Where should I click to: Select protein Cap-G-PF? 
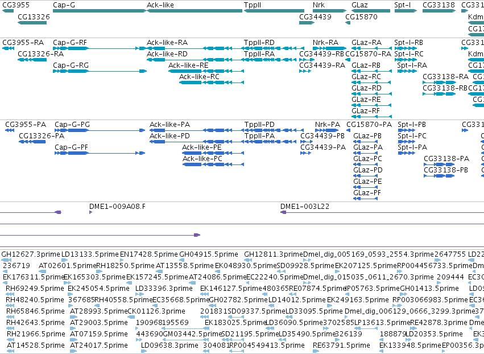71,147
